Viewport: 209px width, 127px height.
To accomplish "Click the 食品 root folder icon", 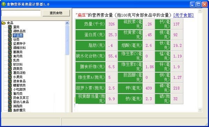I will coord(3,23).
